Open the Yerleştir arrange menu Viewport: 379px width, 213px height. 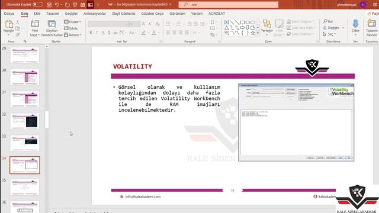(x=267, y=28)
